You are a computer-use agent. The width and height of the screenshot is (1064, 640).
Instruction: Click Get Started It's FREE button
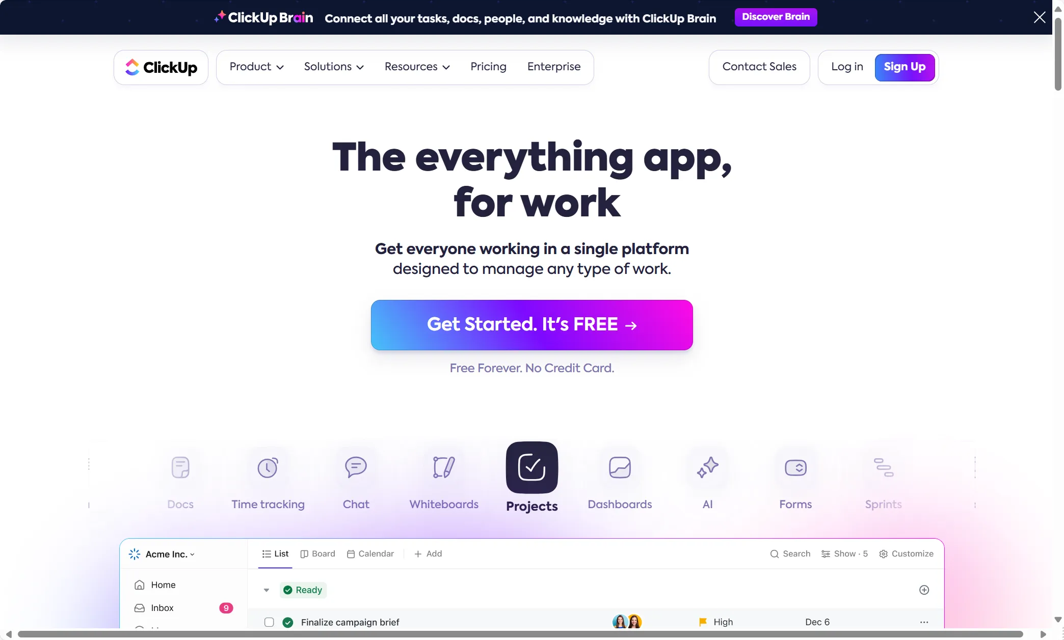point(532,325)
